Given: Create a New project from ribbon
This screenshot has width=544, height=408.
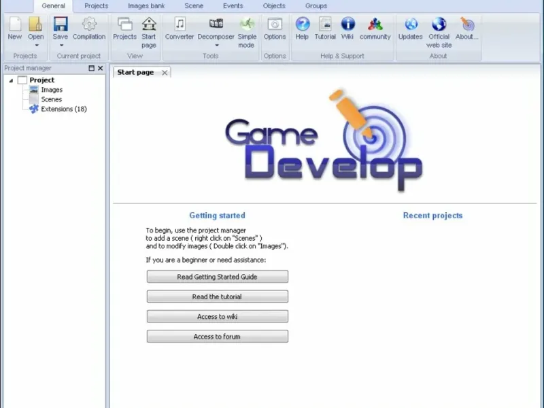Looking at the screenshot, I should 15,29.
